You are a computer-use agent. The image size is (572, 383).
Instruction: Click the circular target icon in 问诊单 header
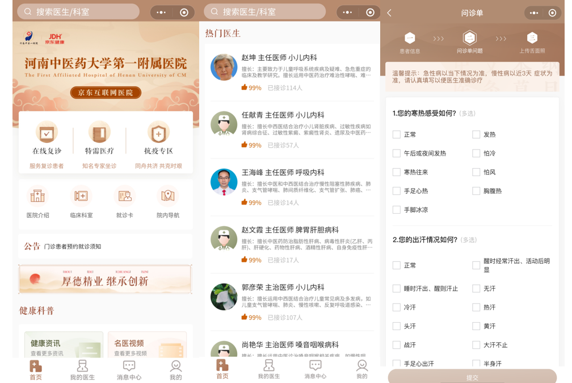[552, 13]
